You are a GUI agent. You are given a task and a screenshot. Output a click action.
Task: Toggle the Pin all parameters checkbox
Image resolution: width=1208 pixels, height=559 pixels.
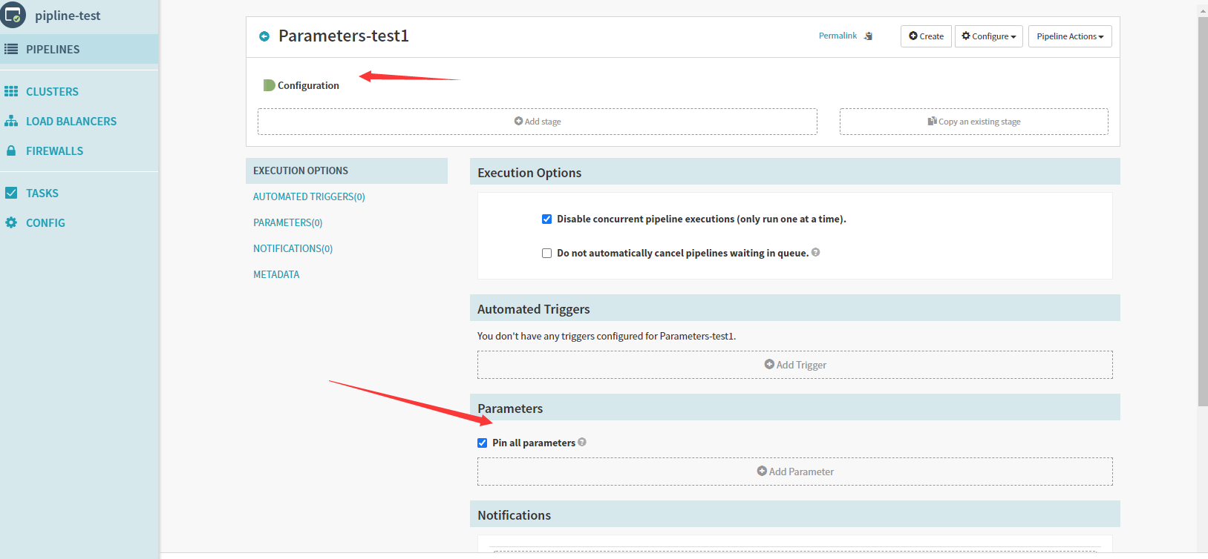(483, 443)
